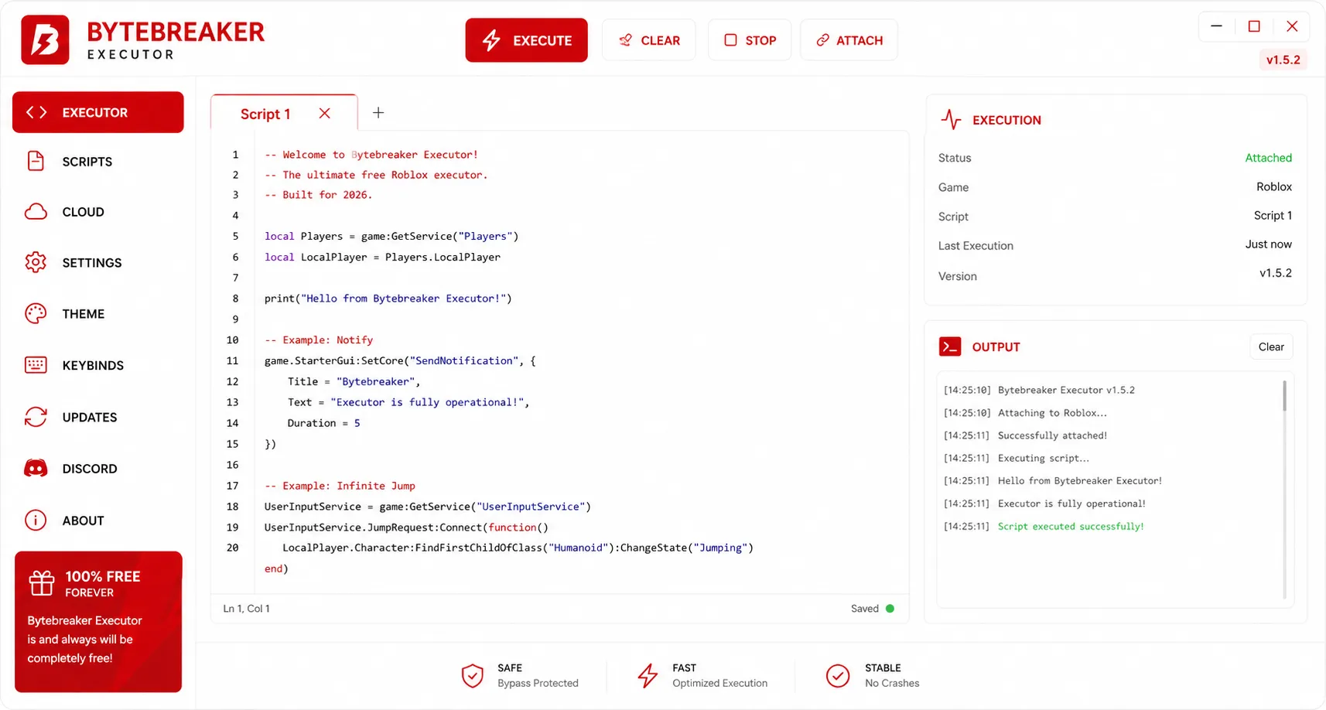
Task: Click the keyboard icon beside KEYBINDS
Action: point(36,365)
